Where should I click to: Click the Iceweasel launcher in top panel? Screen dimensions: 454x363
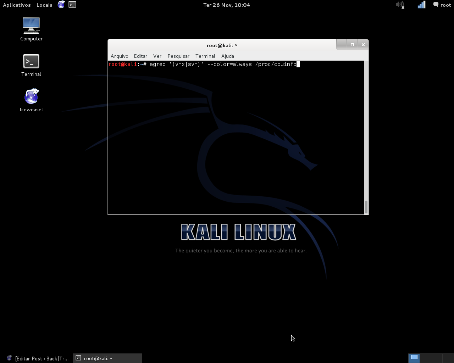pyautogui.click(x=61, y=5)
